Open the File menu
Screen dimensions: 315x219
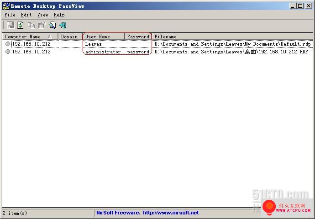pyautogui.click(x=10, y=15)
